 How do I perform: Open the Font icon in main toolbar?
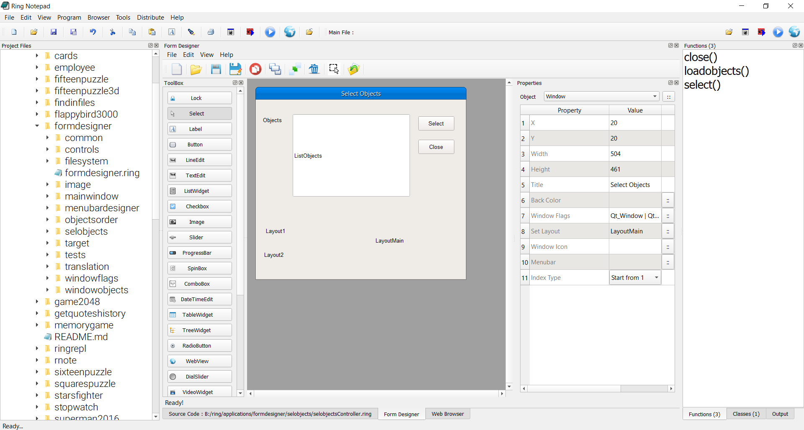coord(172,32)
